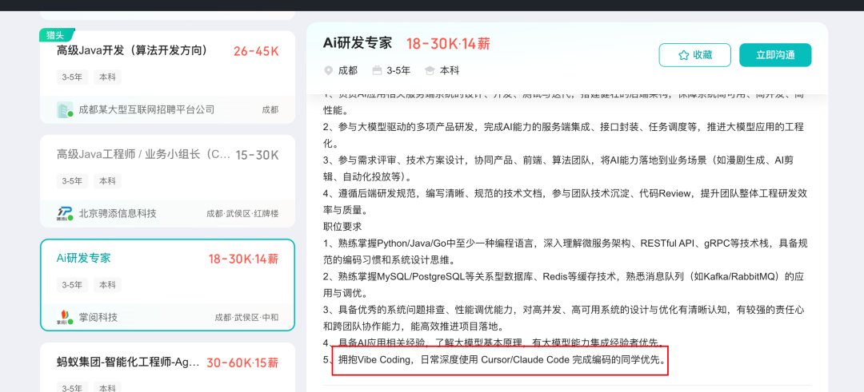Screen dimensions: 864x392
Task: Click the 18-30K·14薪 salary in detail header
Action: (448, 43)
